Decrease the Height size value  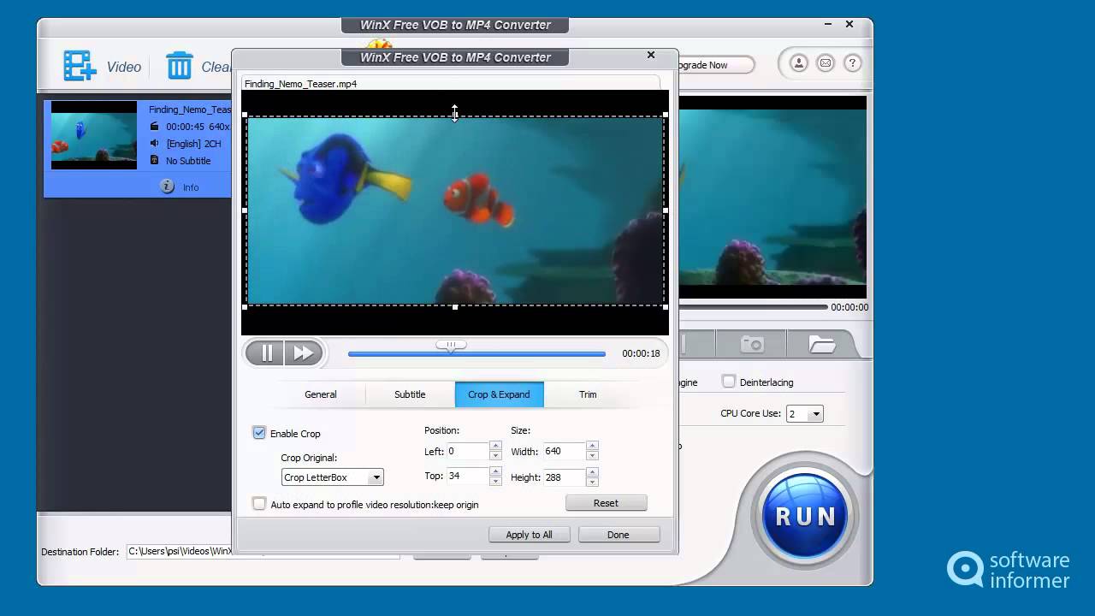point(592,481)
